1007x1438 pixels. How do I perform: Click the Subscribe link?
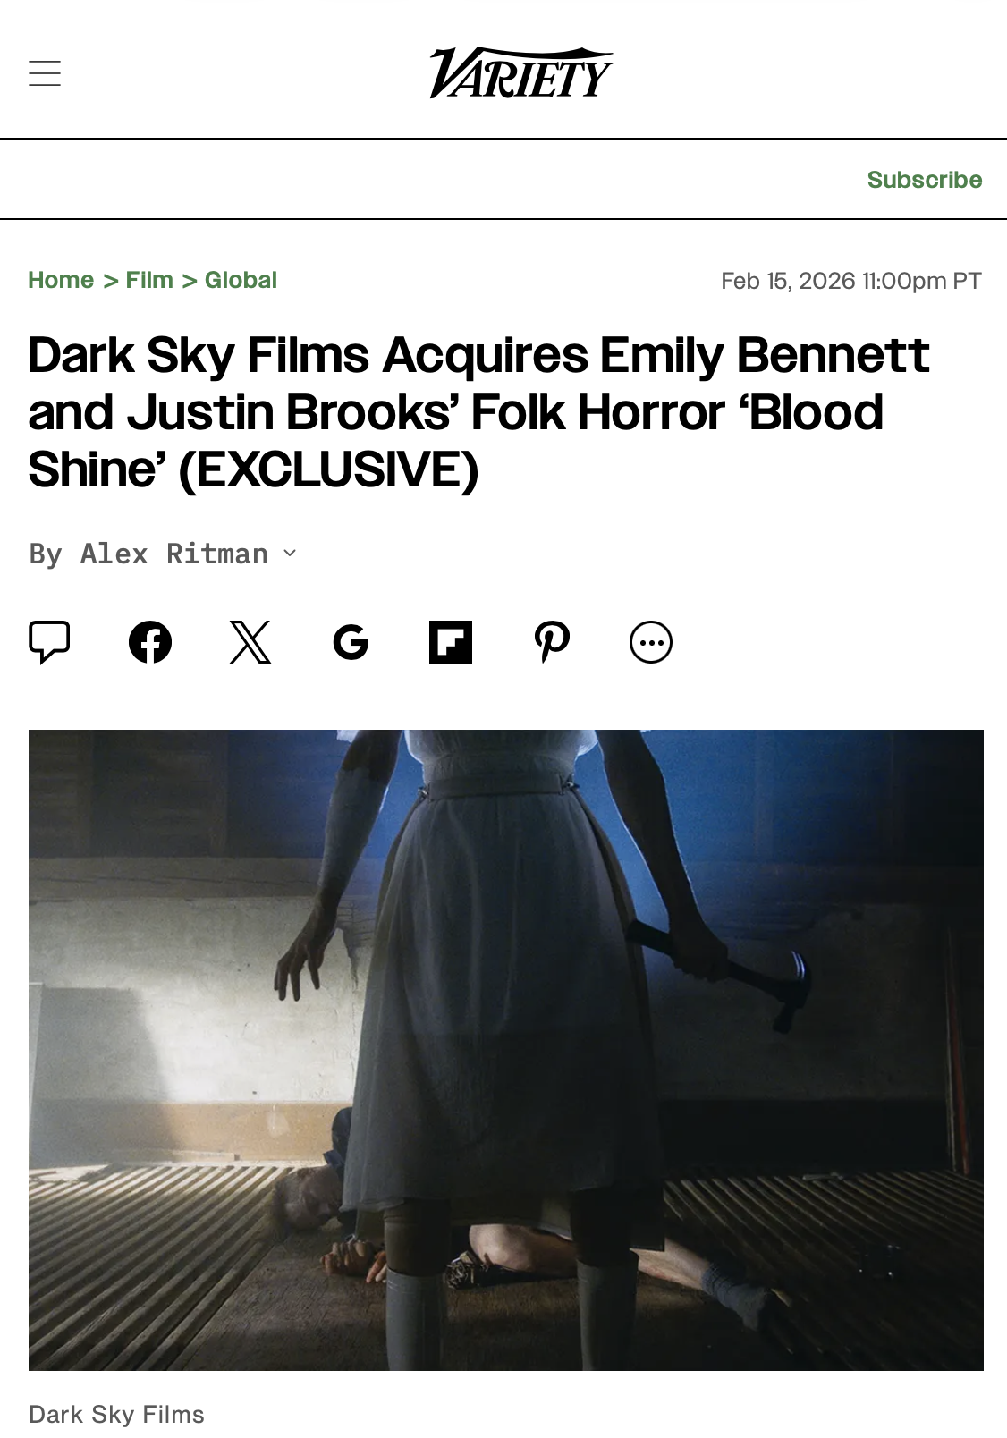point(925,180)
